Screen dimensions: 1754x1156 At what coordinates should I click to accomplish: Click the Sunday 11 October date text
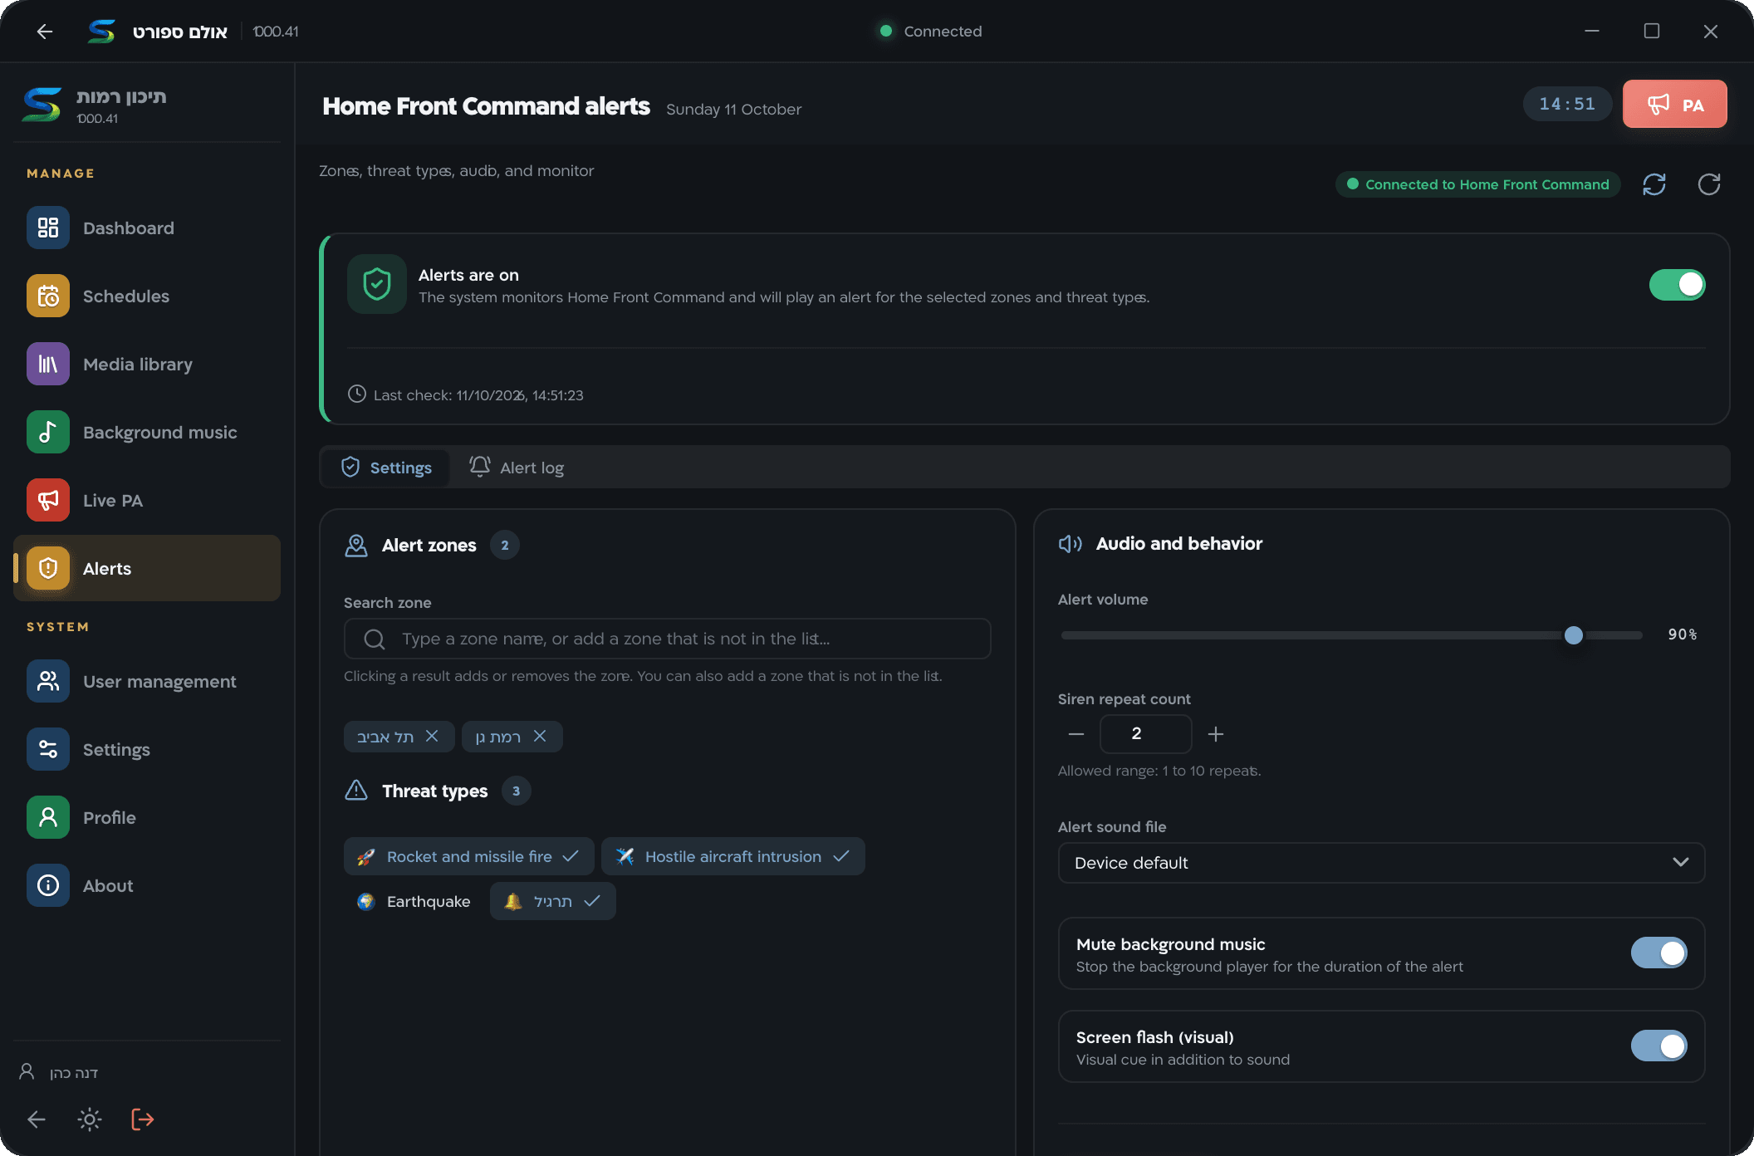pyautogui.click(x=734, y=110)
